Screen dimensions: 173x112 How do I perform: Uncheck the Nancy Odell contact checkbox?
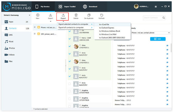[70, 39]
